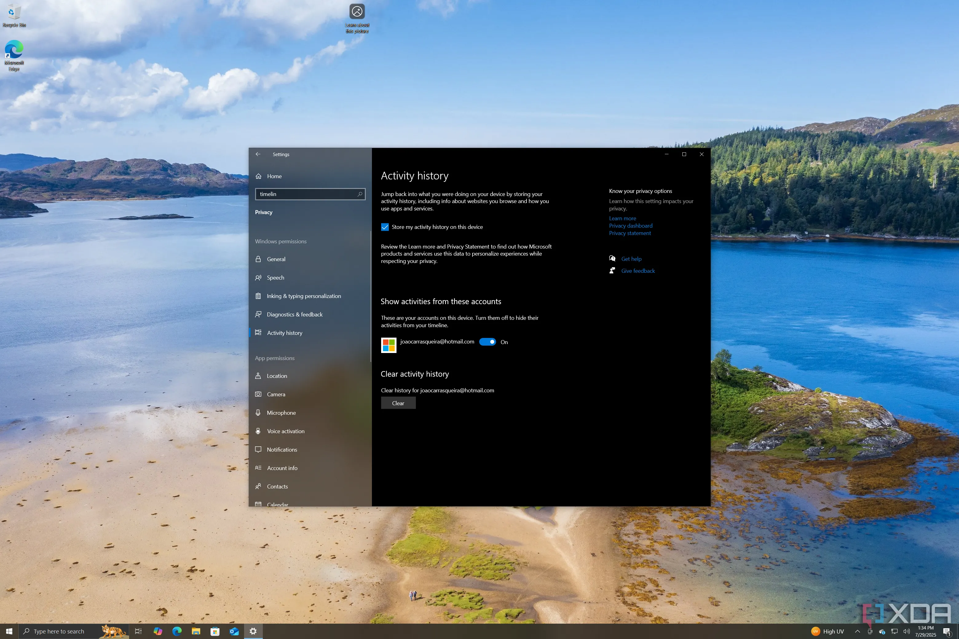This screenshot has width=959, height=639.
Task: Open the Privacy dashboard link
Action: pos(630,226)
